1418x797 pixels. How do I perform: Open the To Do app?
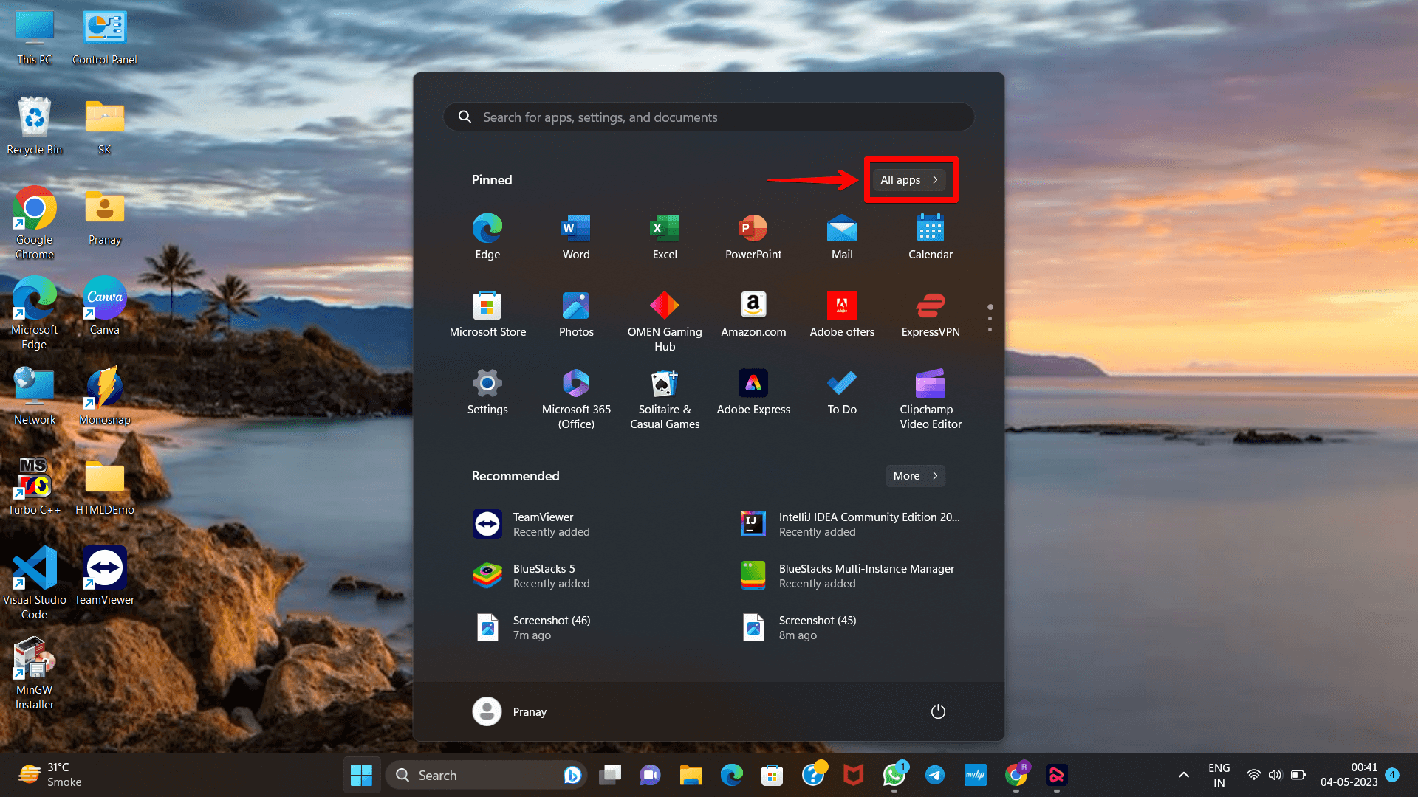click(842, 392)
